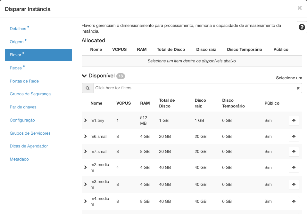This screenshot has width=307, height=214.
Task: Collapse the Disponível section
Action: (x=84, y=76)
